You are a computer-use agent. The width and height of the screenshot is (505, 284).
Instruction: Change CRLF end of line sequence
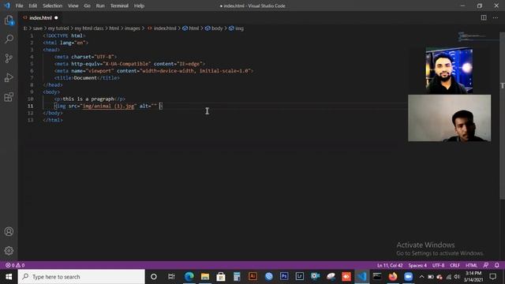pyautogui.click(x=454, y=265)
